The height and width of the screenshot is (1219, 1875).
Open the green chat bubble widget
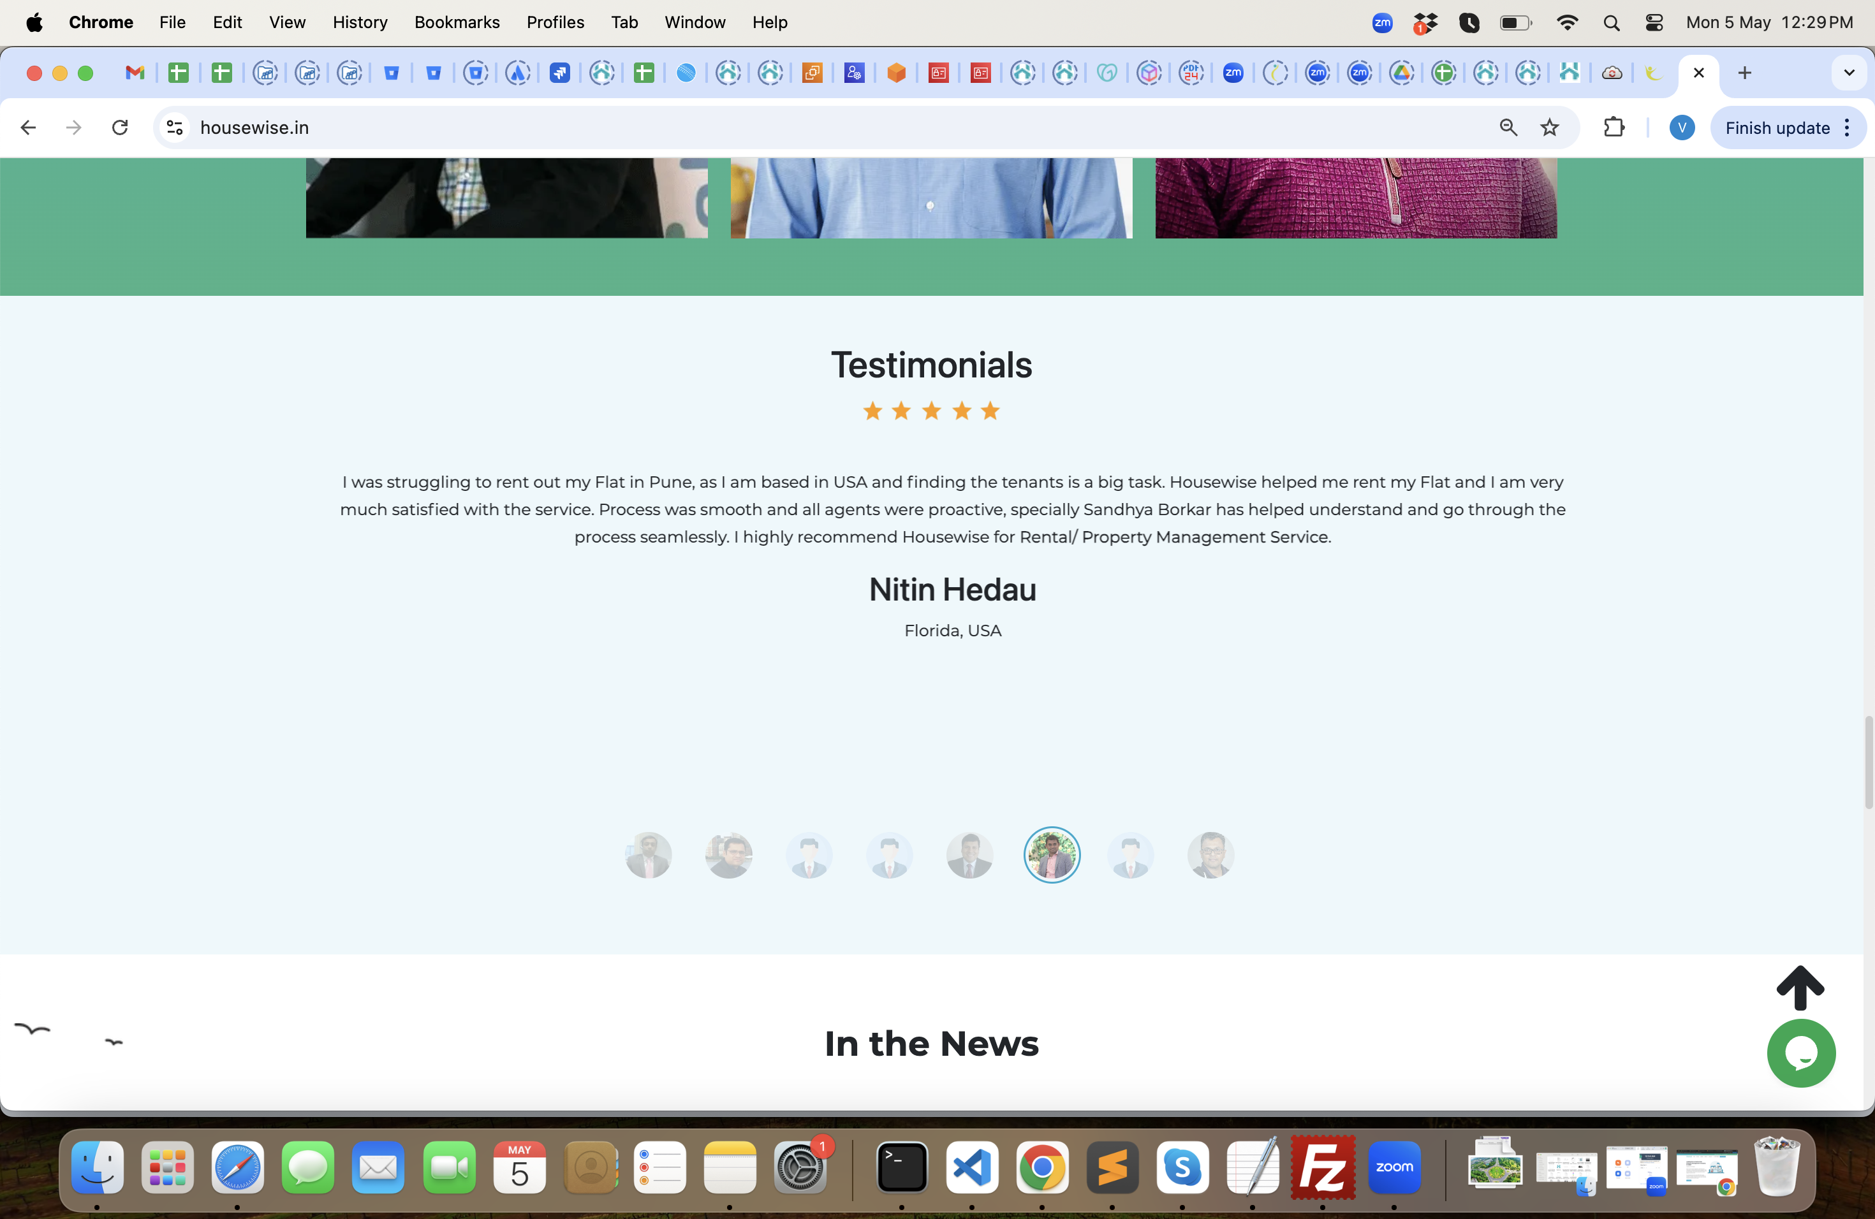[1801, 1053]
